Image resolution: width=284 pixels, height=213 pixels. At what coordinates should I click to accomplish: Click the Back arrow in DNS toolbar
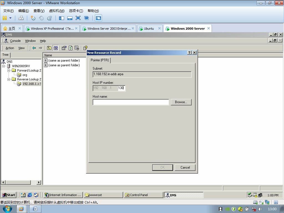[x=34, y=48]
